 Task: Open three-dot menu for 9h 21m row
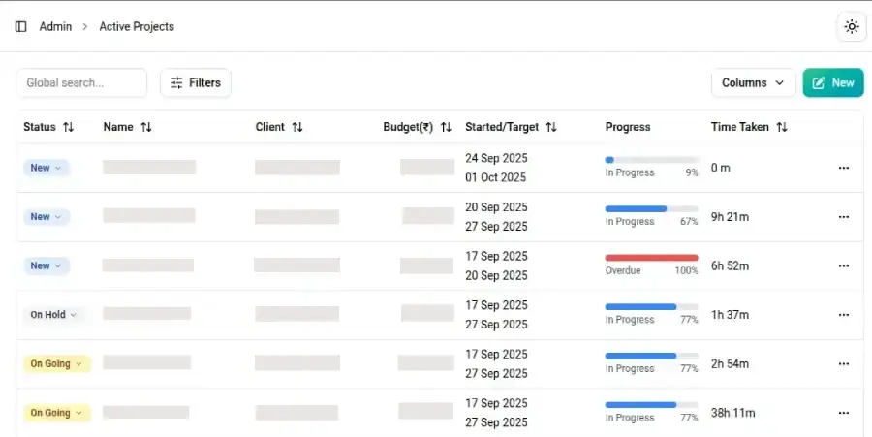[x=843, y=217]
